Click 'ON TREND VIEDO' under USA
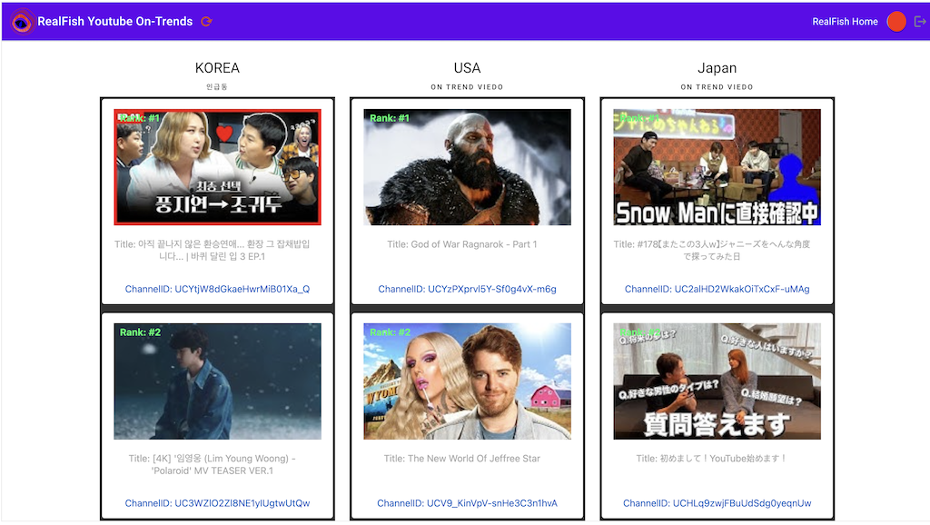930x525 pixels. pyautogui.click(x=468, y=87)
